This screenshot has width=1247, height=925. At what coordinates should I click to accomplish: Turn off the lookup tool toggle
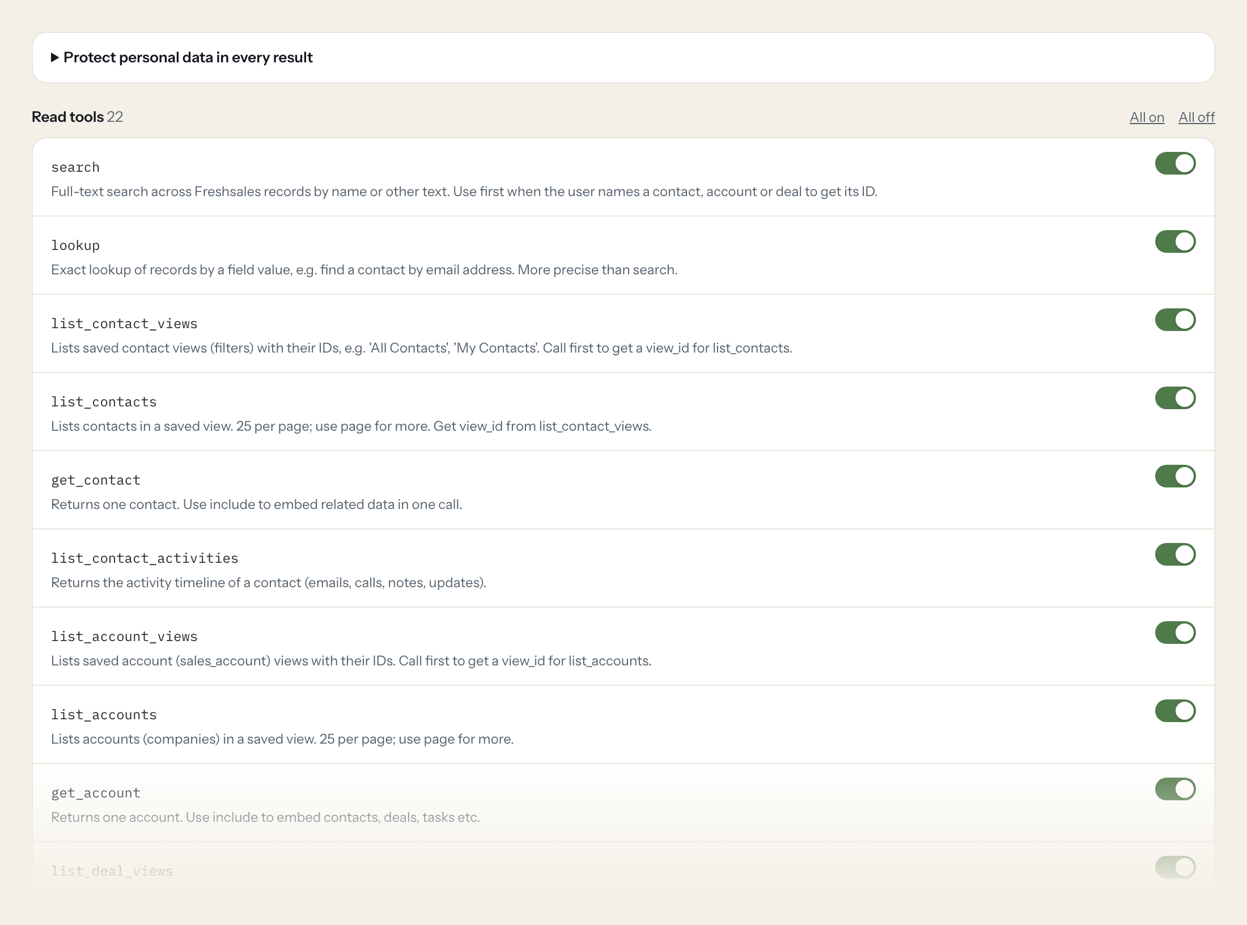pyautogui.click(x=1175, y=241)
